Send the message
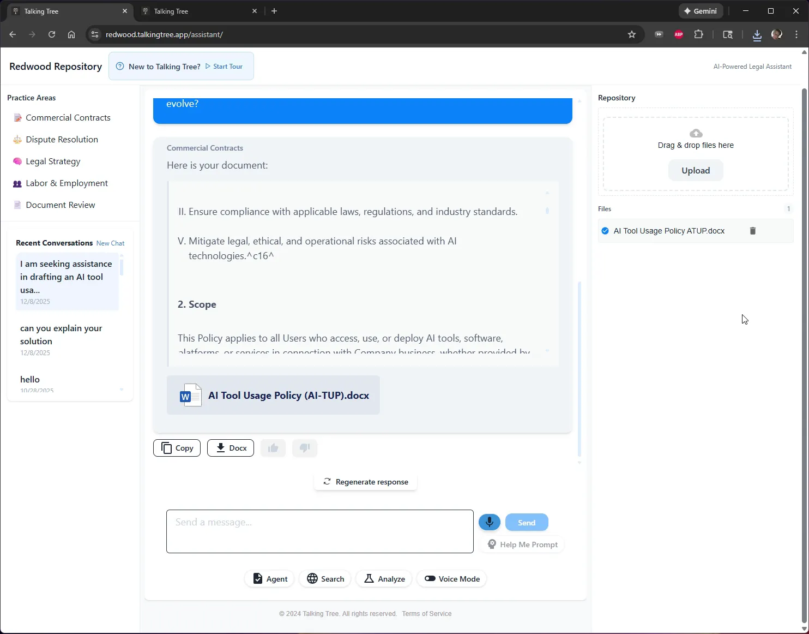 527,523
